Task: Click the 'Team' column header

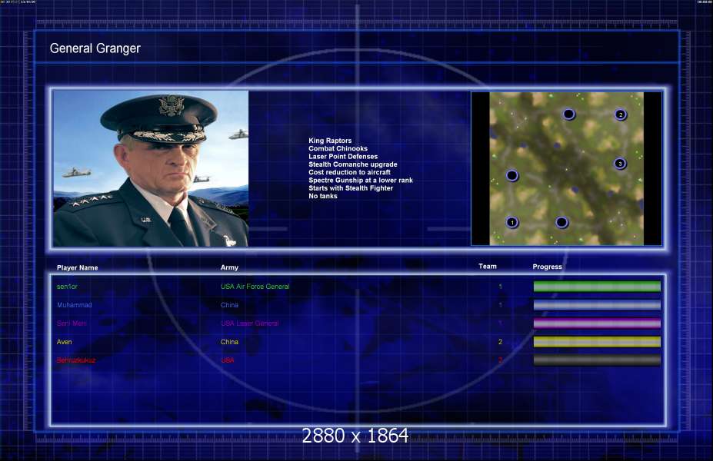Action: click(x=488, y=266)
